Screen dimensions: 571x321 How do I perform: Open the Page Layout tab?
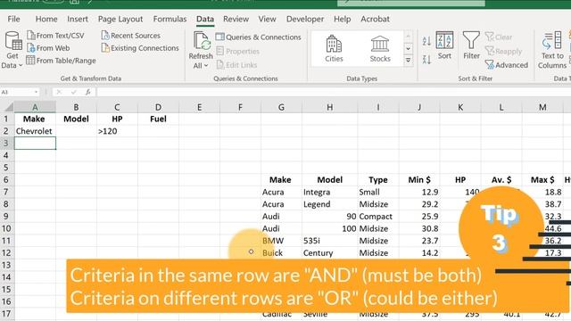pyautogui.click(x=120, y=19)
